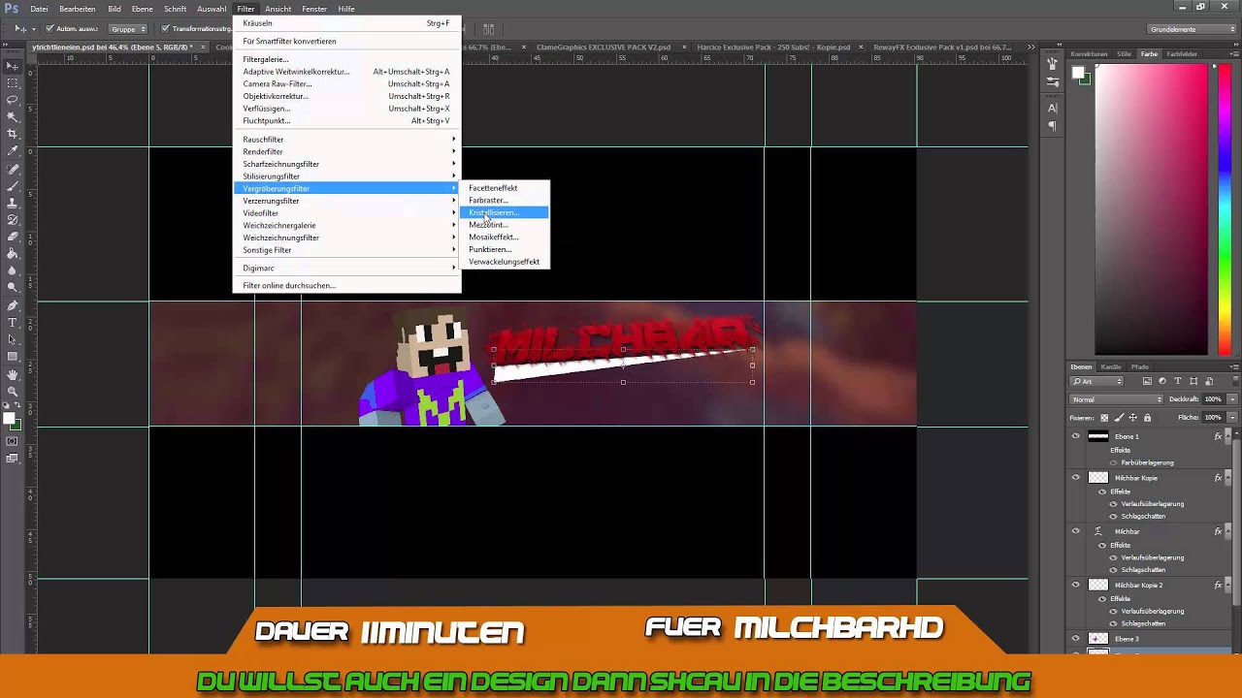1242x698 pixels.
Task: Hide the Milchbar text layer
Action: click(x=1075, y=531)
